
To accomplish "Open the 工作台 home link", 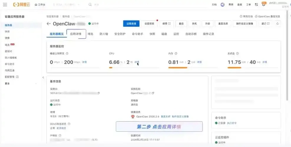I will pos(40,5).
